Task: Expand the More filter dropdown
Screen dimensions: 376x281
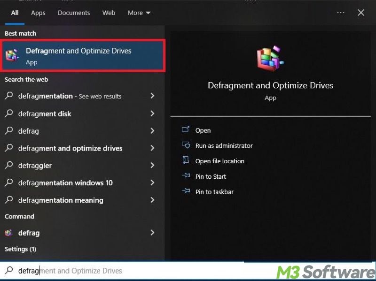Action: 139,13
